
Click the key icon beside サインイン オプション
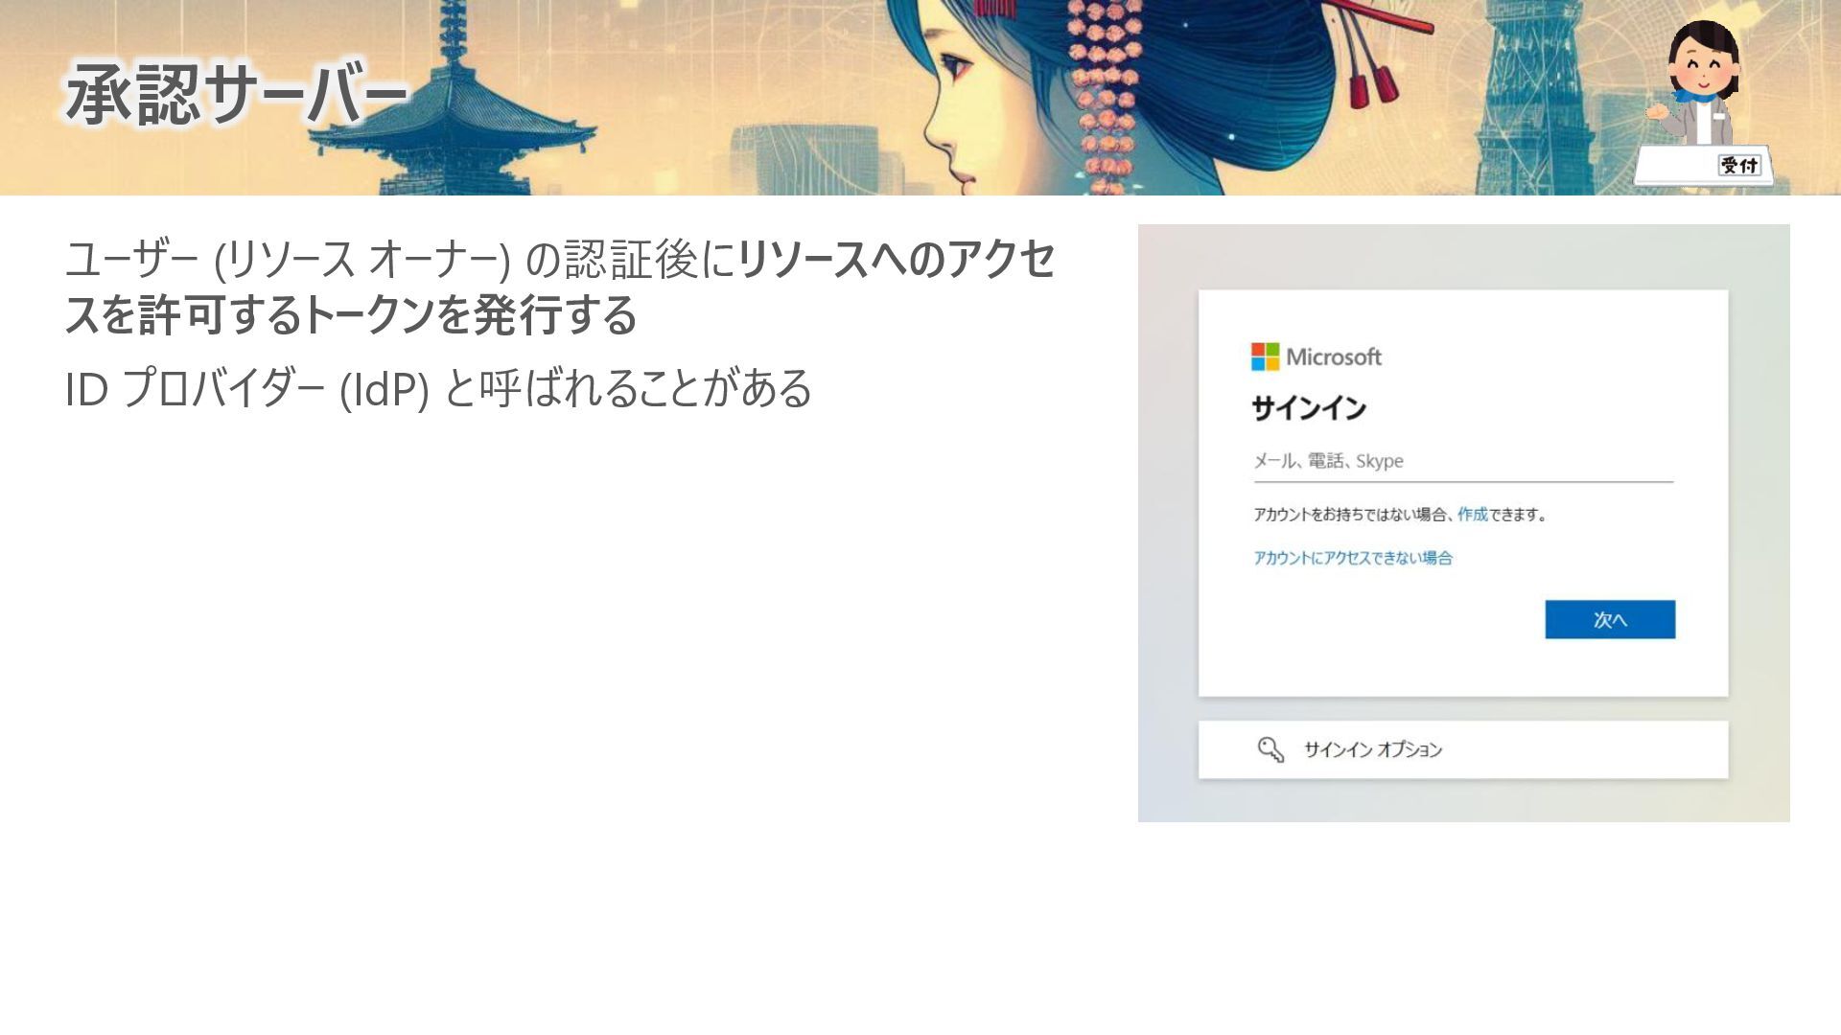click(x=1270, y=749)
